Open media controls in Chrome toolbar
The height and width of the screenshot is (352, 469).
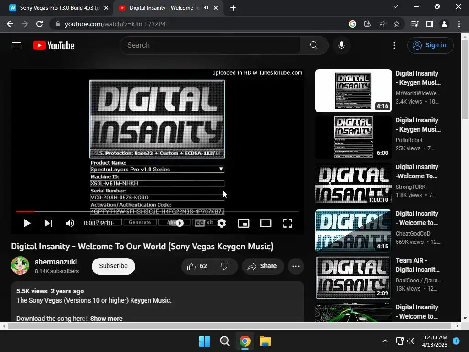(x=415, y=24)
